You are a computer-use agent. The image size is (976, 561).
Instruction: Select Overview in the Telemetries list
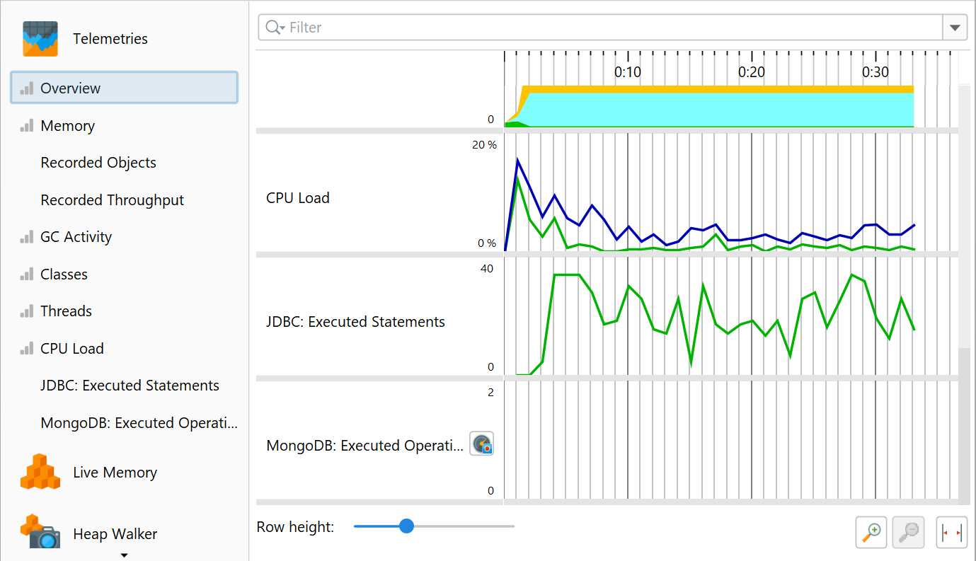click(x=70, y=88)
